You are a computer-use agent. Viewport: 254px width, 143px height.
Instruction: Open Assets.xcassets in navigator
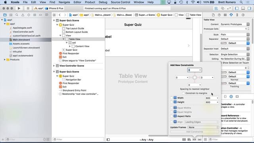(21, 44)
